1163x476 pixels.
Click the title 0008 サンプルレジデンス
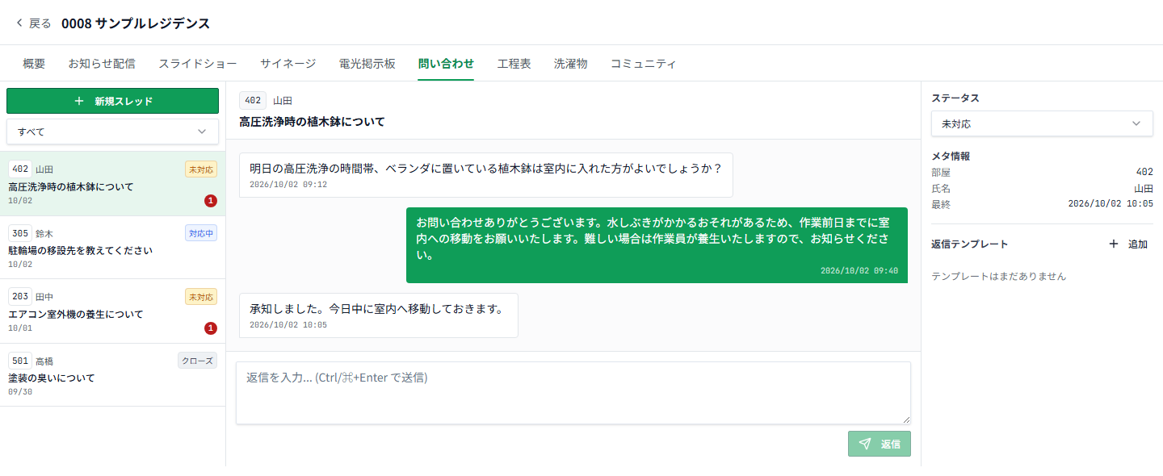pos(136,23)
